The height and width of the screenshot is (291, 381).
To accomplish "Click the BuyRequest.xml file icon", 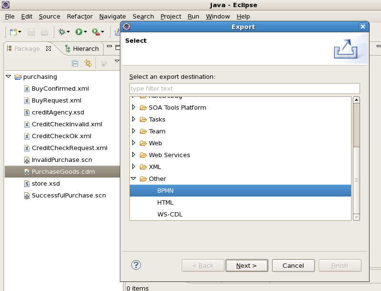I will [x=27, y=101].
